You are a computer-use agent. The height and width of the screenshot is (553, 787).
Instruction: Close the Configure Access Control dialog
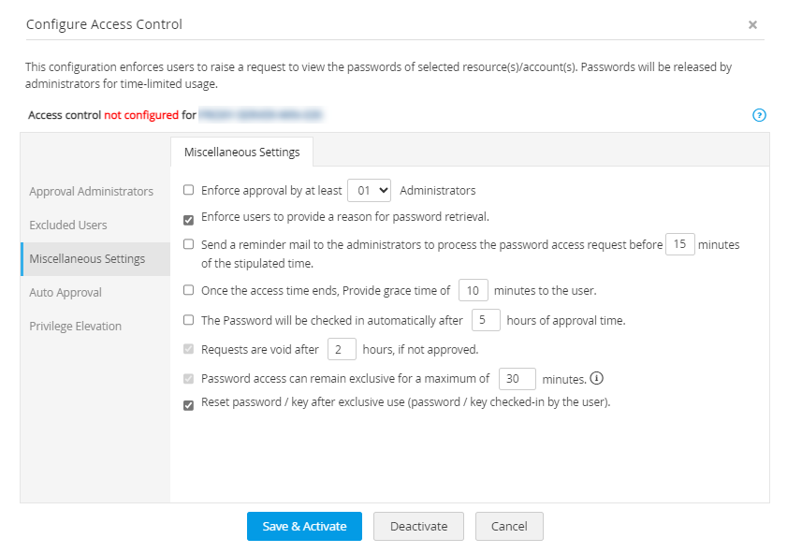[752, 25]
